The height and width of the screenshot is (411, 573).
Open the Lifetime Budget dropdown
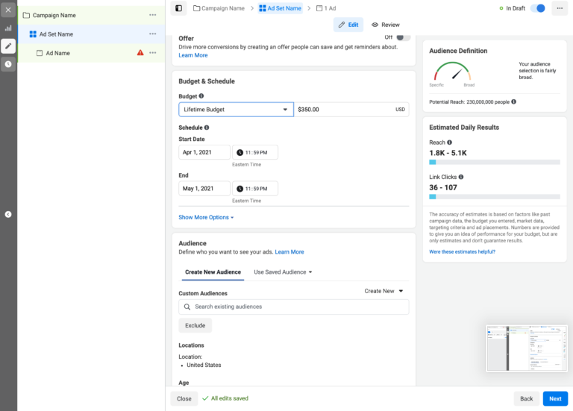tap(236, 110)
